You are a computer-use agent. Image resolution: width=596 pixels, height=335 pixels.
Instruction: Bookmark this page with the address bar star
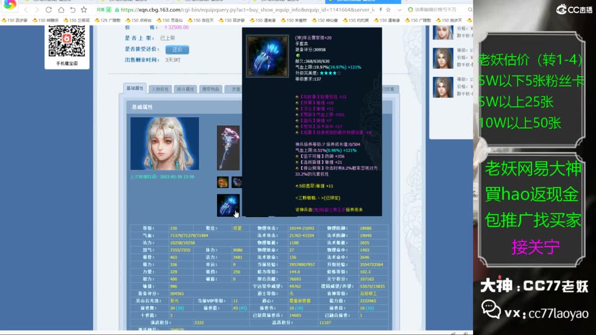tap(389, 10)
